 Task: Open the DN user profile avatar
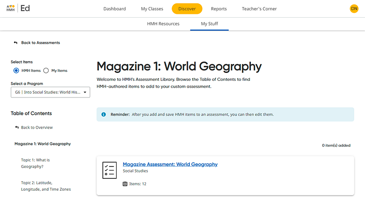354,9
